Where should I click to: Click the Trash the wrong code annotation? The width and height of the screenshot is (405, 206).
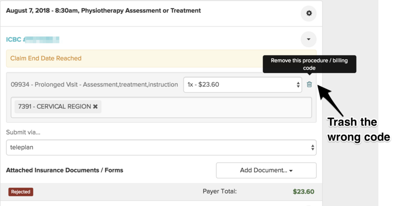pos(358,130)
